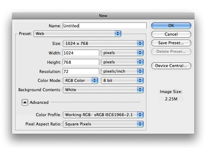Open the Preset dropdown showing Web
This screenshot has width=207, height=148.
click(77, 34)
